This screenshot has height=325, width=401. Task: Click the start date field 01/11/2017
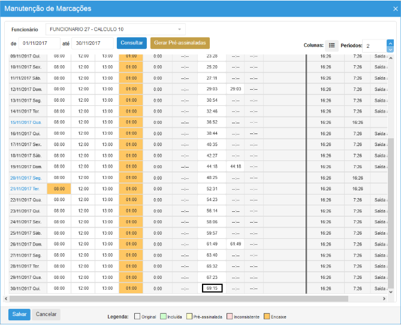pos(40,43)
